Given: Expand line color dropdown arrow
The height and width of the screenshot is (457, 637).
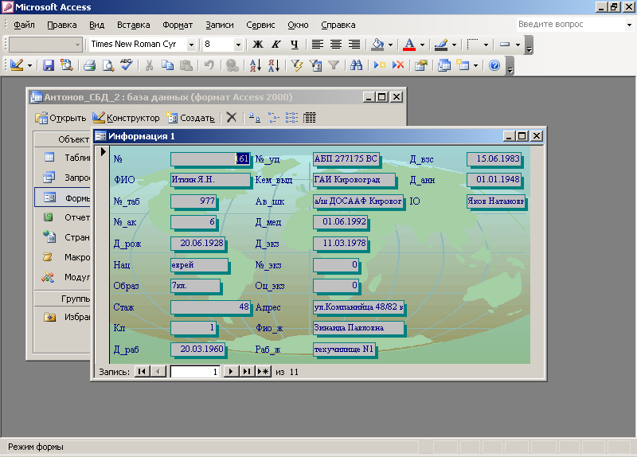Looking at the screenshot, I should tap(454, 45).
